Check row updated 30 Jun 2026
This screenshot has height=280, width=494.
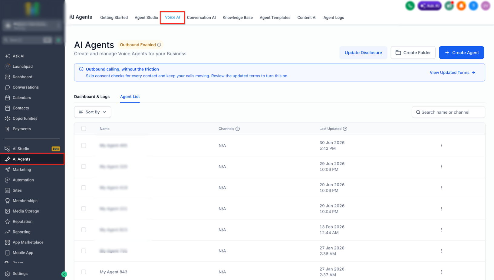84,145
